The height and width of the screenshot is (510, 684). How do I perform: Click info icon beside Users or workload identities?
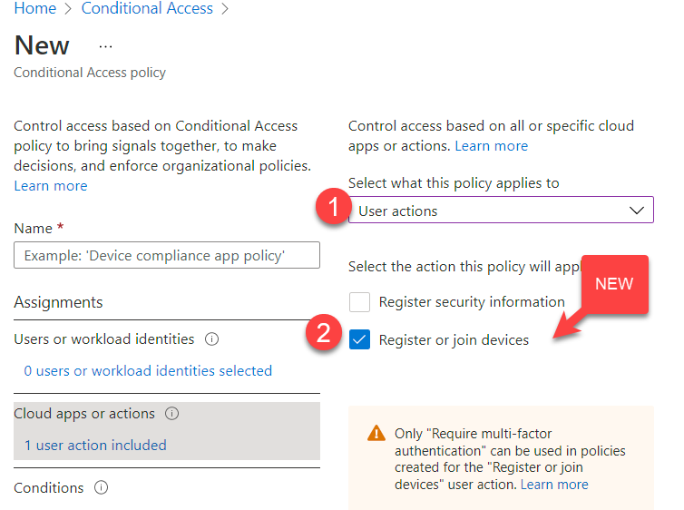click(212, 339)
